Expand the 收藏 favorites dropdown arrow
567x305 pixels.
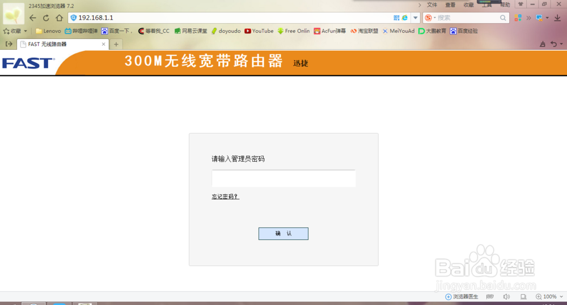(x=26, y=31)
